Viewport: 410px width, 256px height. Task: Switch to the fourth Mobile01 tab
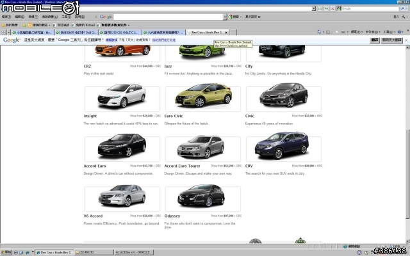click(164, 33)
